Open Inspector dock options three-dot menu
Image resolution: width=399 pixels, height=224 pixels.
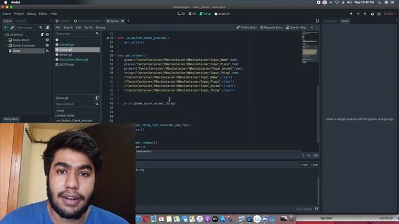click(397, 21)
